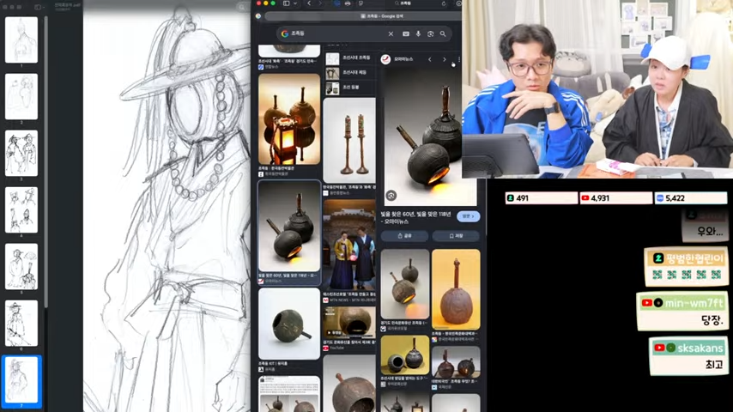
Task: Click the Google logo in the search bar
Action: [x=284, y=33]
